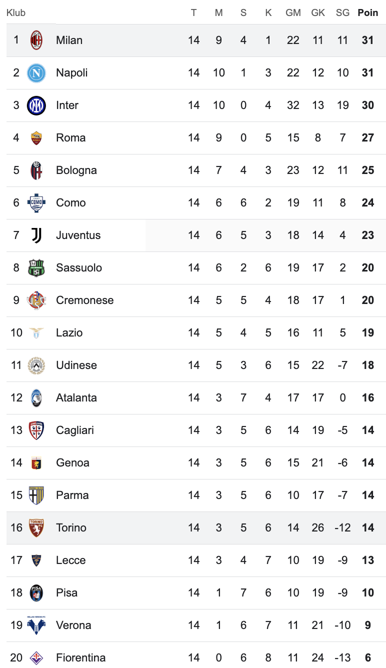Click the Fiorentina club logo
Viewport: 386px width, 668px height.
[36, 657]
